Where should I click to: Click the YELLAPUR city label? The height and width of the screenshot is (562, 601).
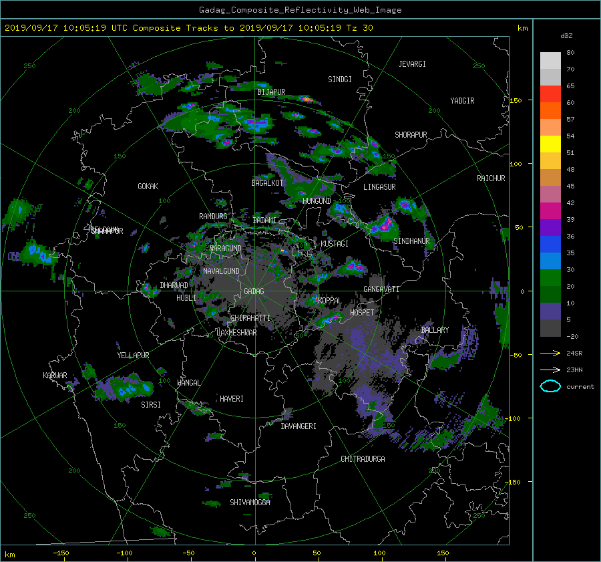[x=133, y=356]
